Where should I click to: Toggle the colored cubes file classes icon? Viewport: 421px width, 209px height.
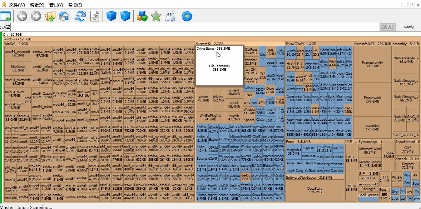(143, 16)
